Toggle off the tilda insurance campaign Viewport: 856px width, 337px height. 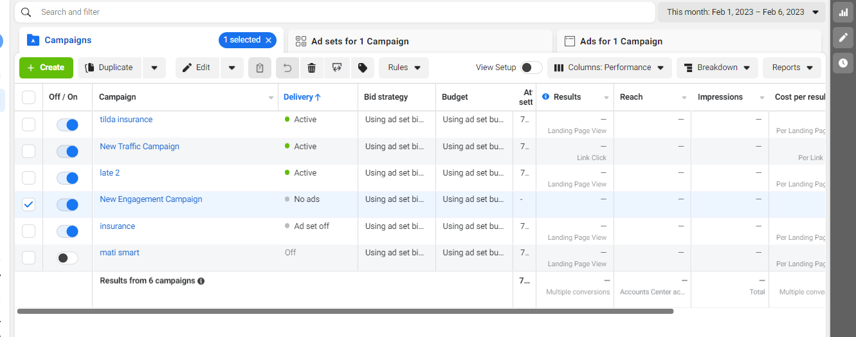[68, 125]
